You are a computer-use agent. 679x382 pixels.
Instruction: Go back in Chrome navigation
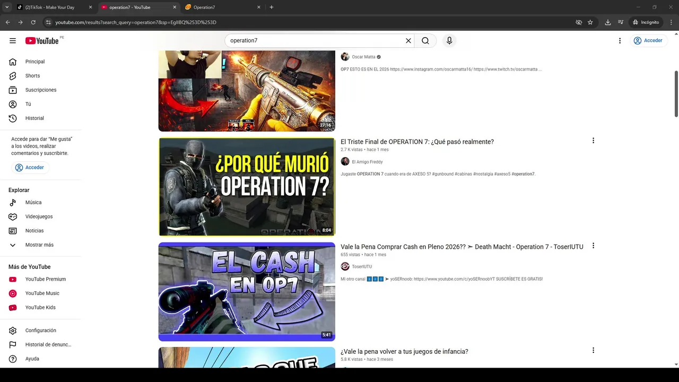click(7, 22)
